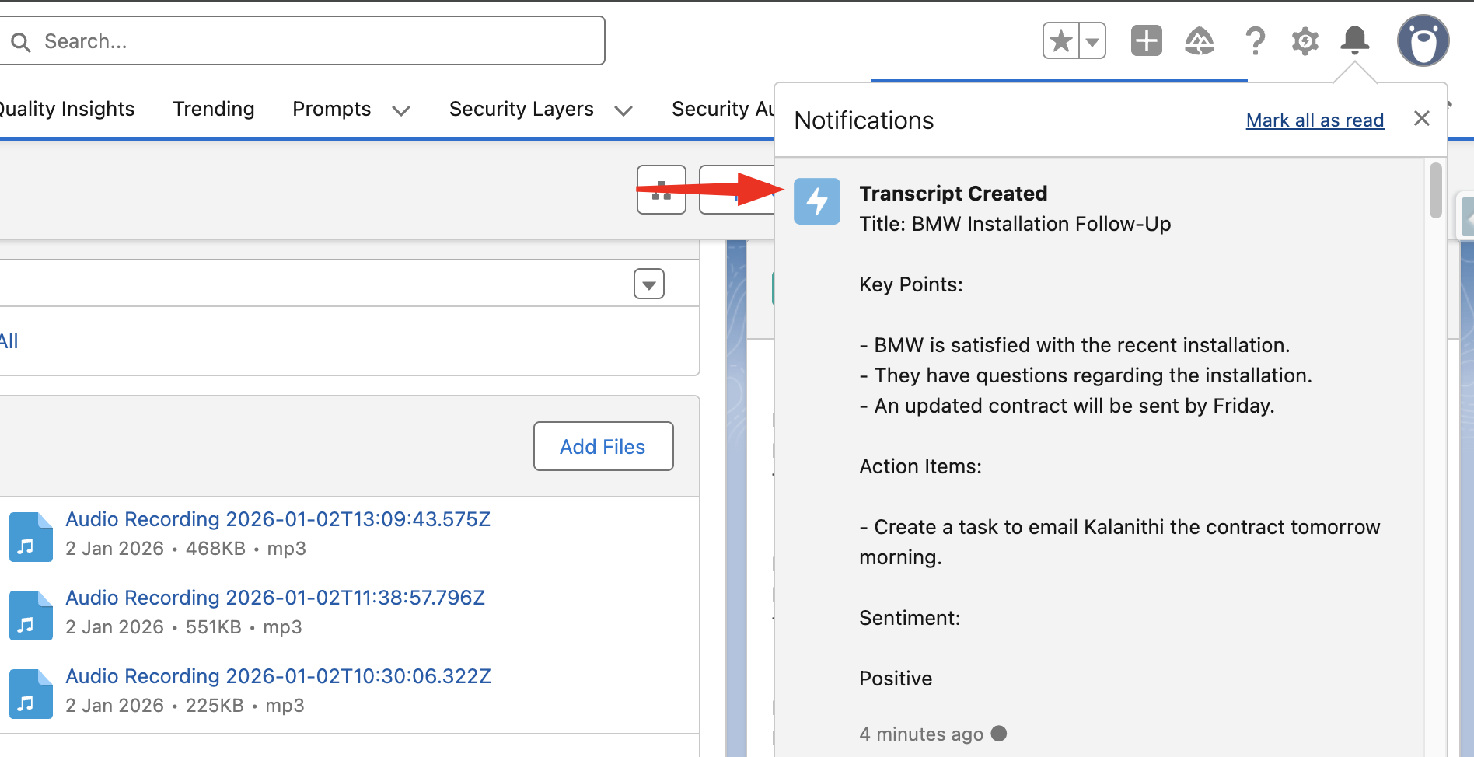
Task: Open the global actions plus icon
Action: click(x=1146, y=41)
